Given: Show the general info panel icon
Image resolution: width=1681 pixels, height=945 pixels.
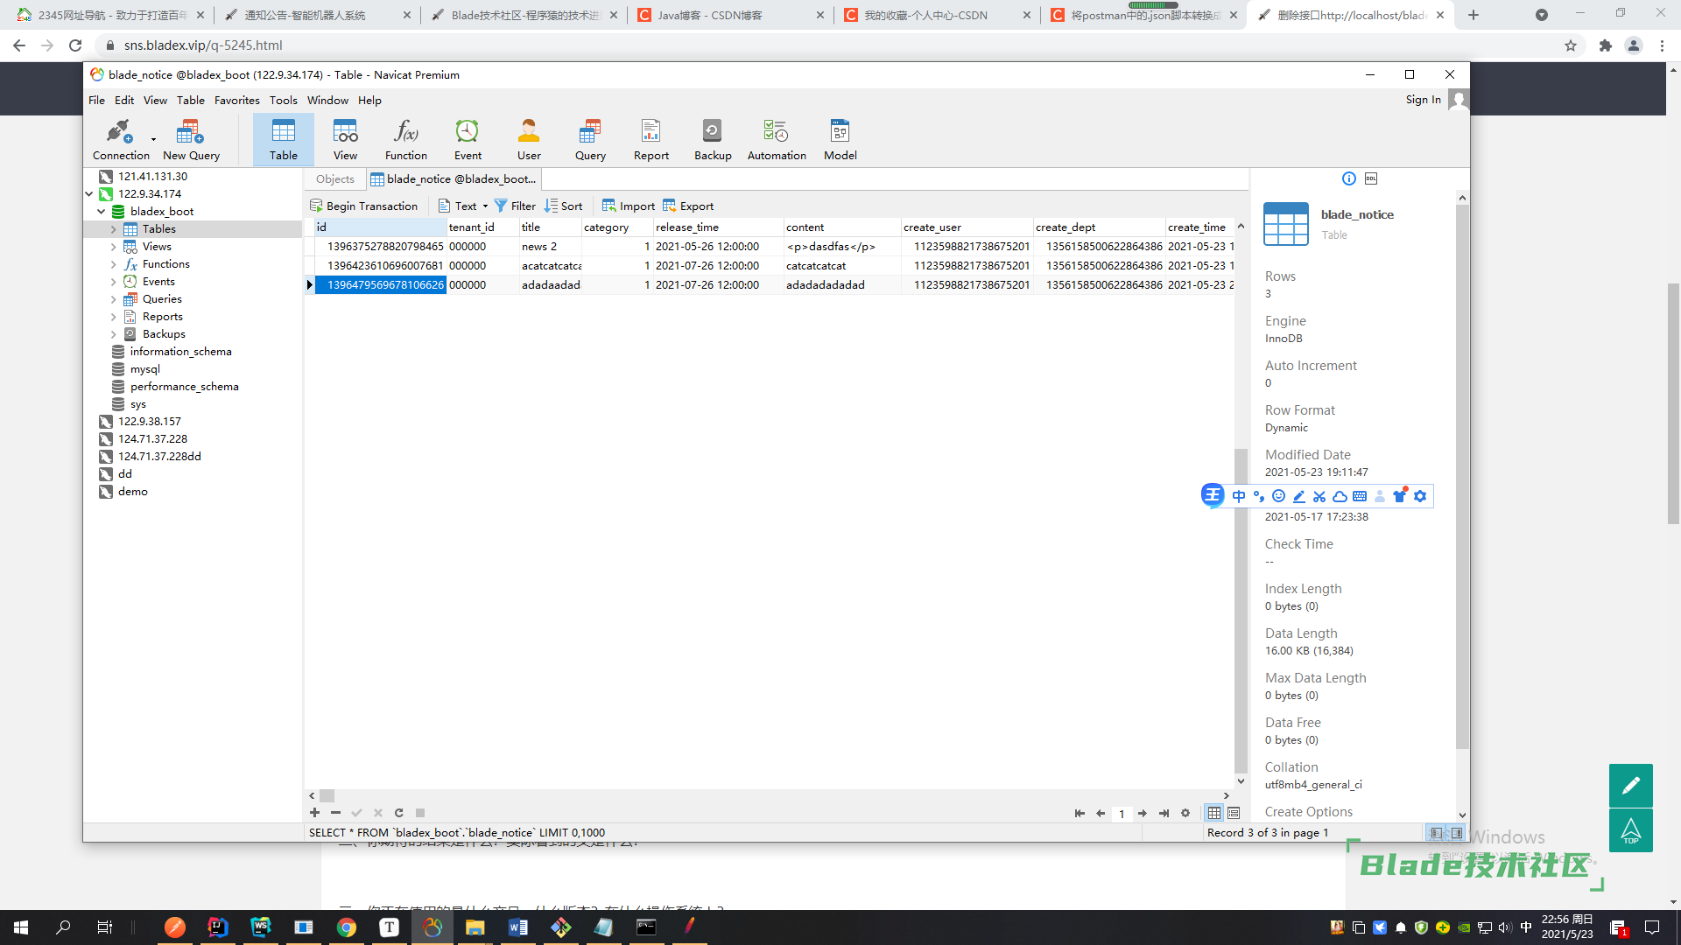Looking at the screenshot, I should click(x=1349, y=178).
